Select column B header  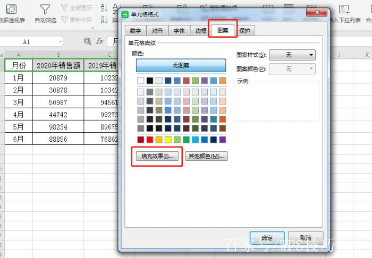click(x=58, y=55)
